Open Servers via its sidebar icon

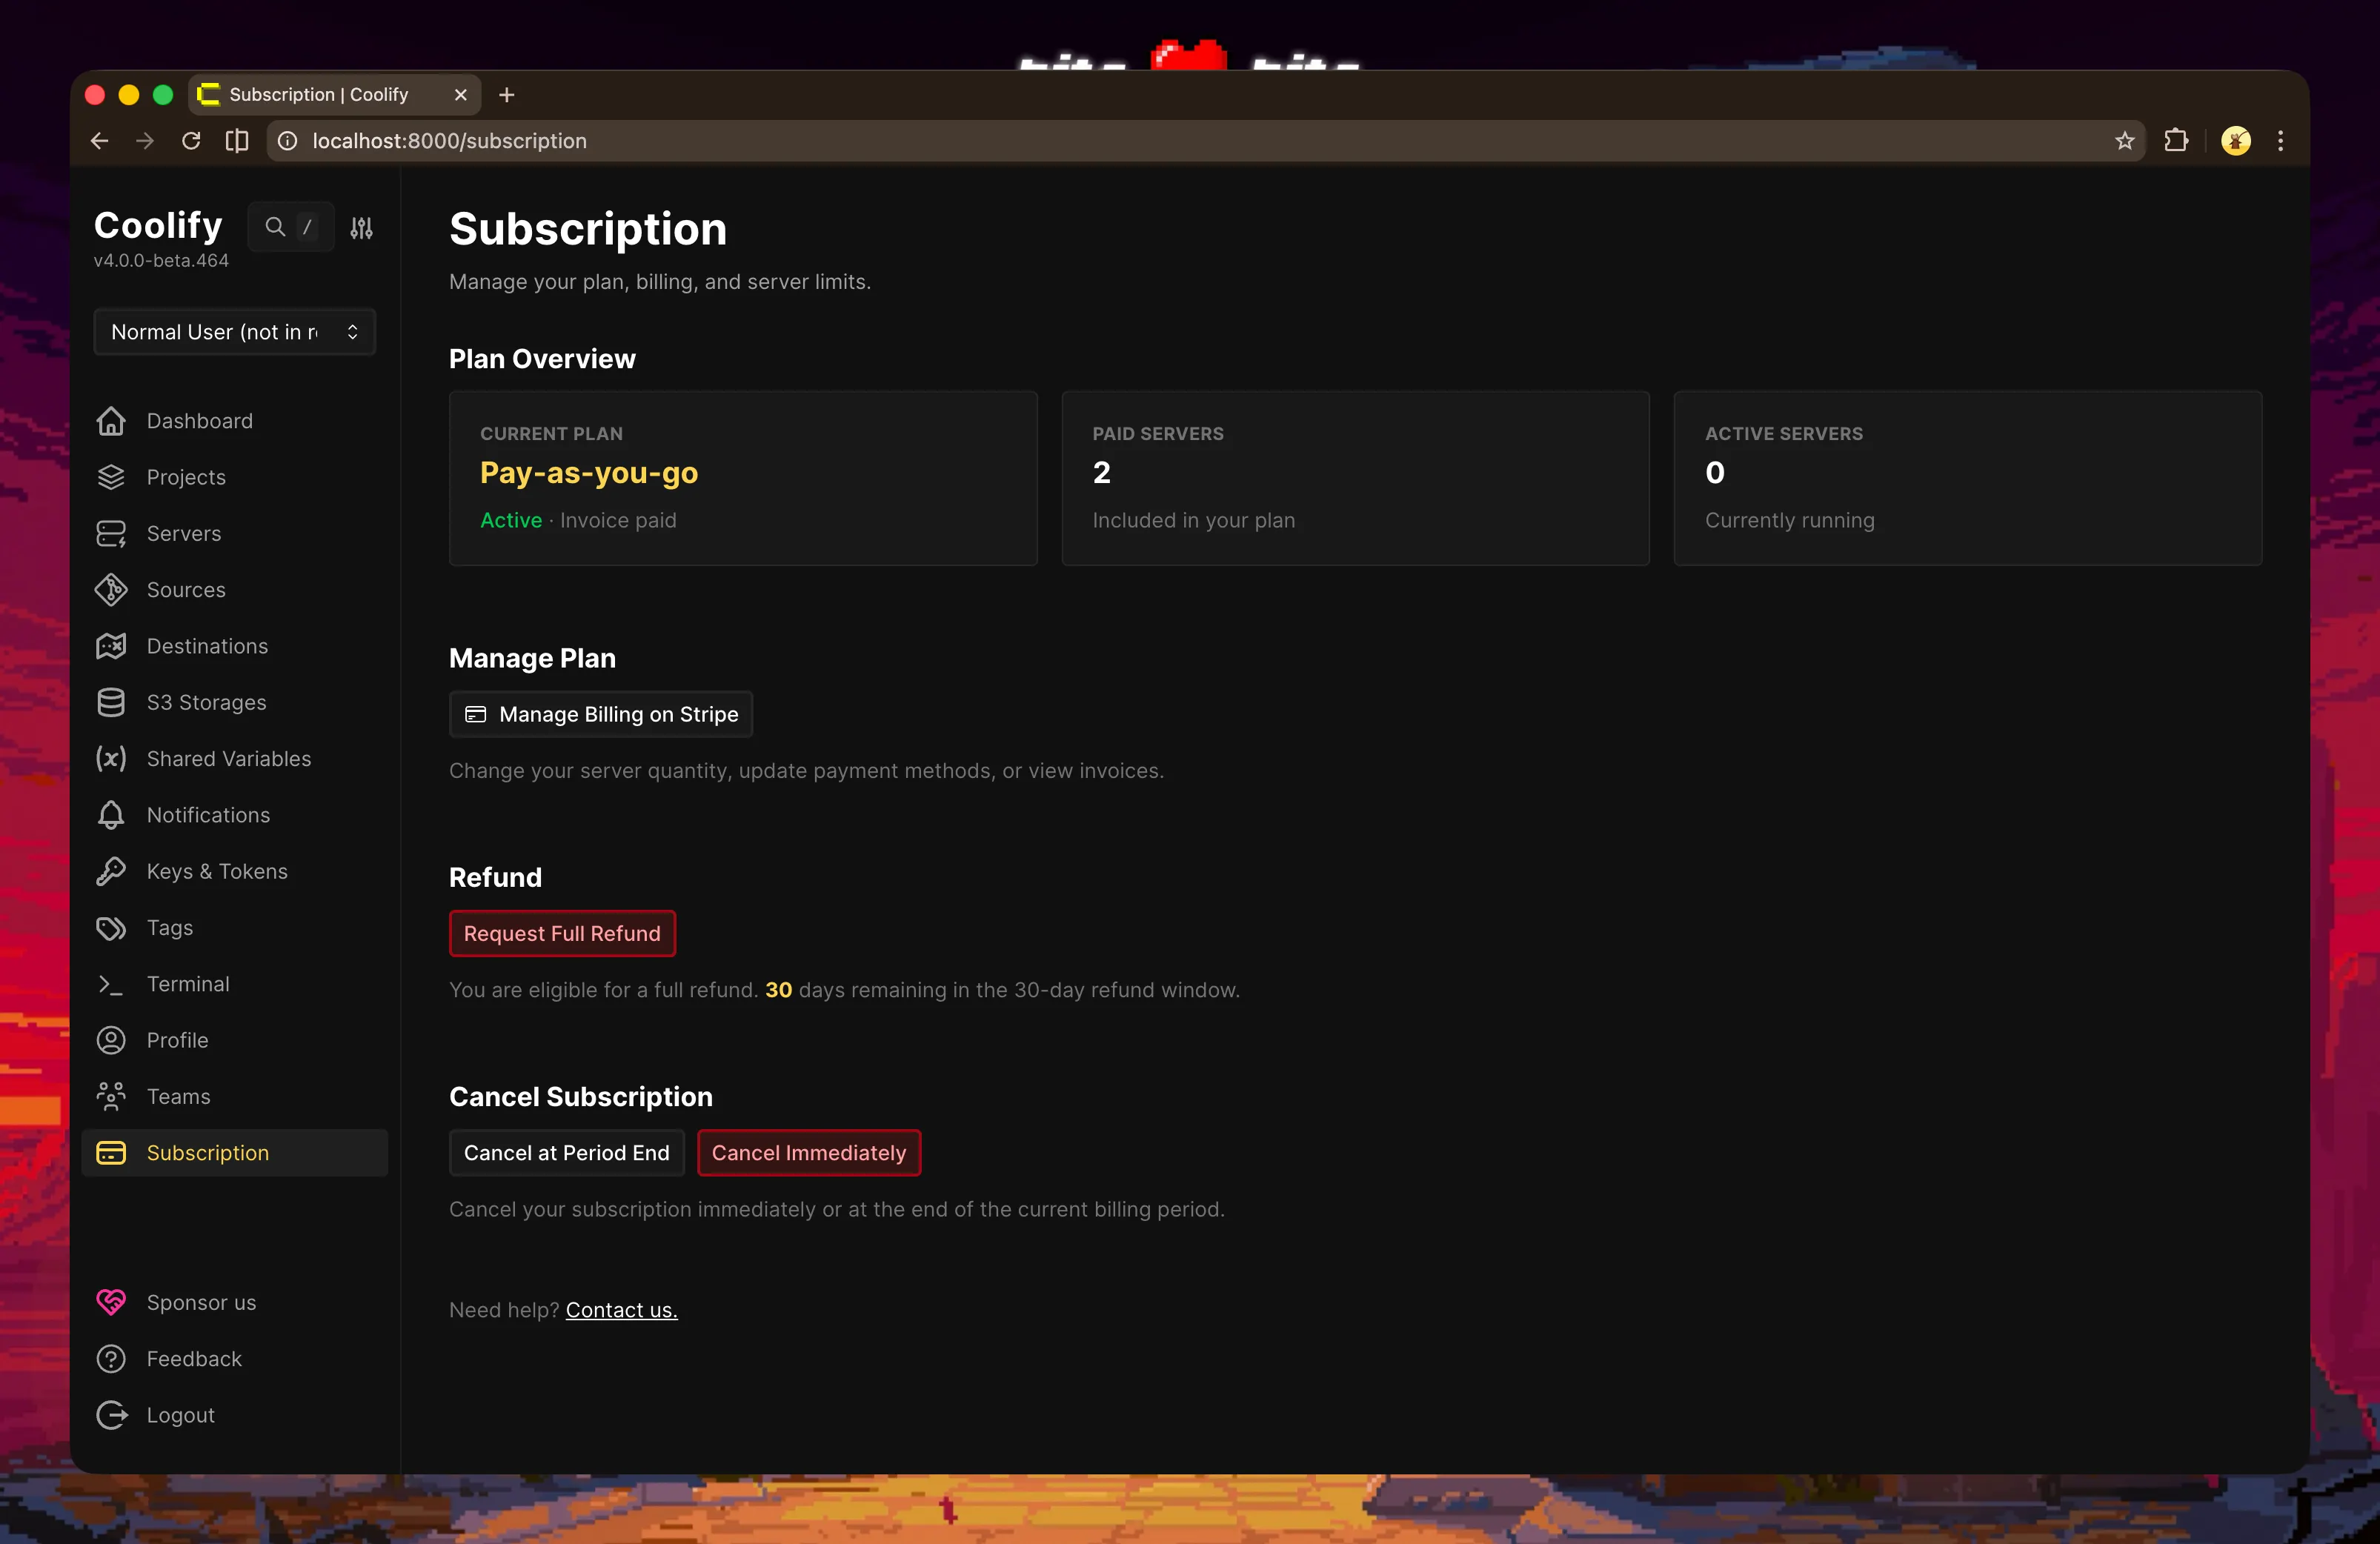111,534
